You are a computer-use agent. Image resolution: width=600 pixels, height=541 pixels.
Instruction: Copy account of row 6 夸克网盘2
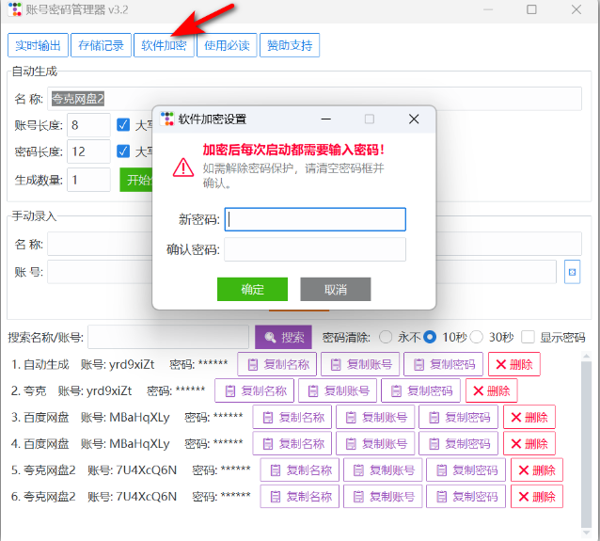point(383,497)
